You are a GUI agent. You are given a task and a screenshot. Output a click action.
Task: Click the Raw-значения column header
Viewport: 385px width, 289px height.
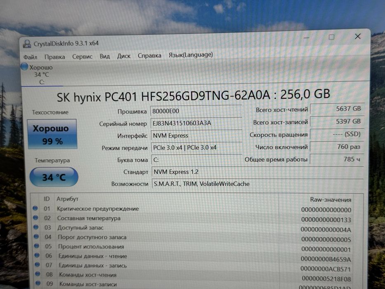click(x=331, y=199)
